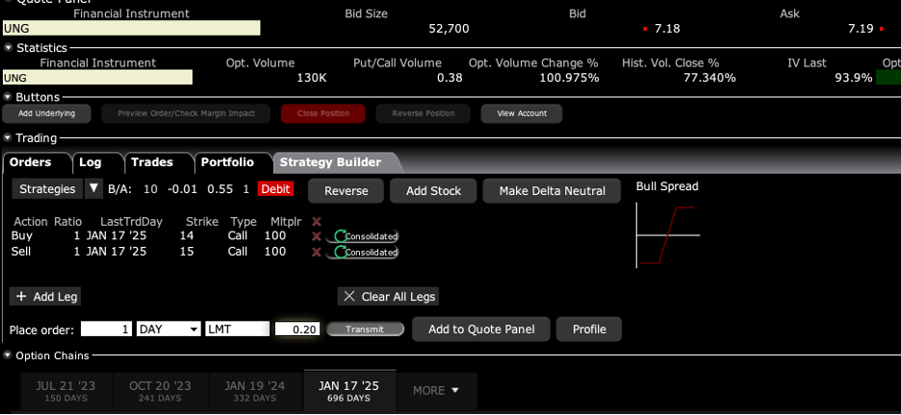Select JAN 17 '25 expiration tab

click(x=349, y=390)
